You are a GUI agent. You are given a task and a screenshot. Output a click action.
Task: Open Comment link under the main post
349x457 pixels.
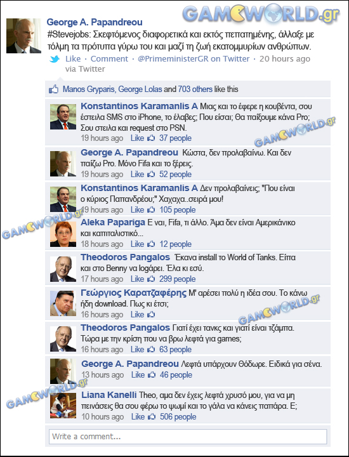109,58
